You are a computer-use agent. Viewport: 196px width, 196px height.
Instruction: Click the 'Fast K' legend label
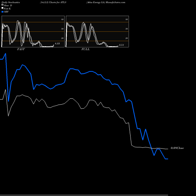(x=7, y=9)
